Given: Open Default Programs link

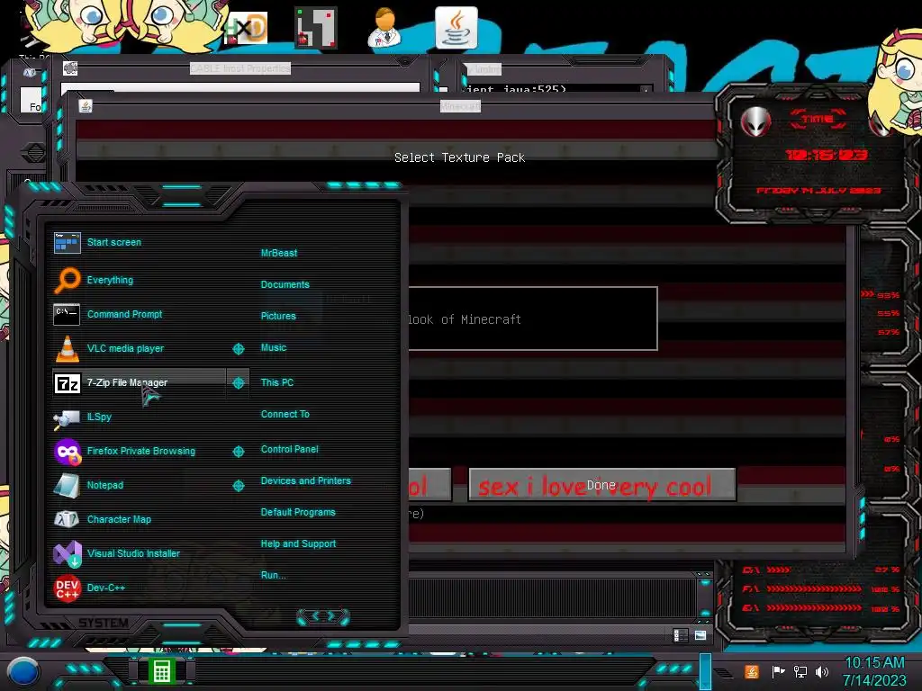Looking at the screenshot, I should click(298, 512).
